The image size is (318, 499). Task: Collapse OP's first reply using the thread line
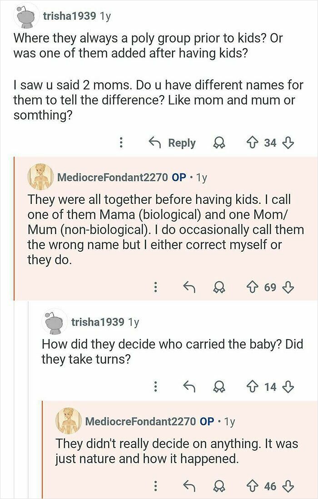click(14, 228)
